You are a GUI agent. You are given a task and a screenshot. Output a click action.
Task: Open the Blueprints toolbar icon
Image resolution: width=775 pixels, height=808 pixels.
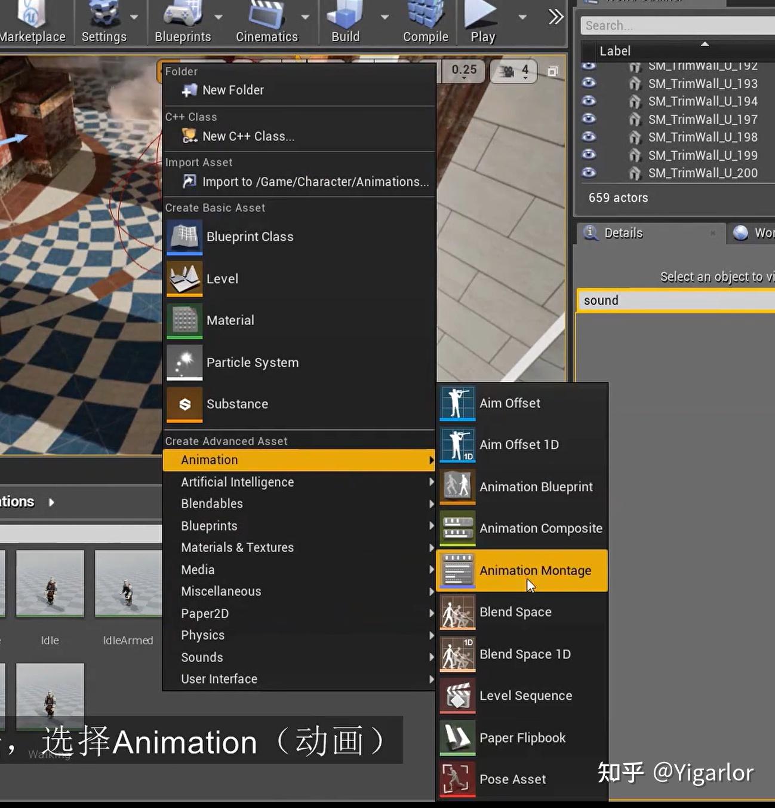click(x=183, y=22)
